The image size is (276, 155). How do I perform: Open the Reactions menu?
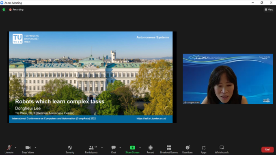pos(188,150)
